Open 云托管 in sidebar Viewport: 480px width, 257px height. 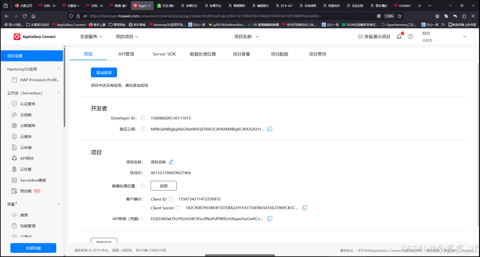pos(26,169)
